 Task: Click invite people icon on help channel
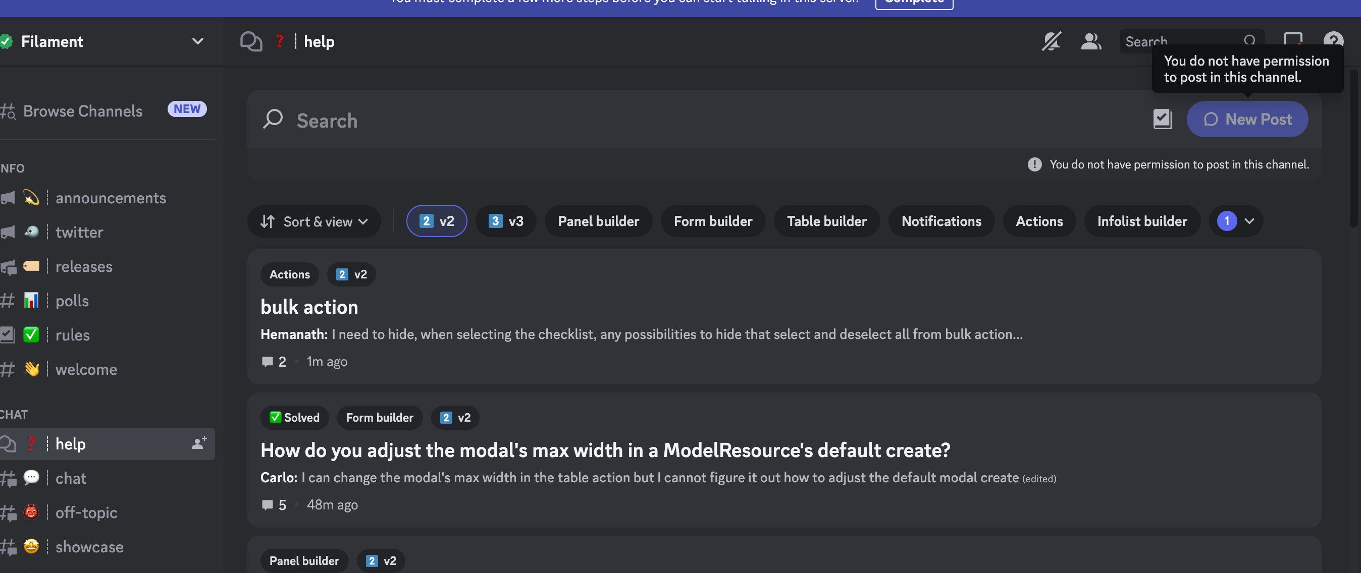tap(199, 443)
